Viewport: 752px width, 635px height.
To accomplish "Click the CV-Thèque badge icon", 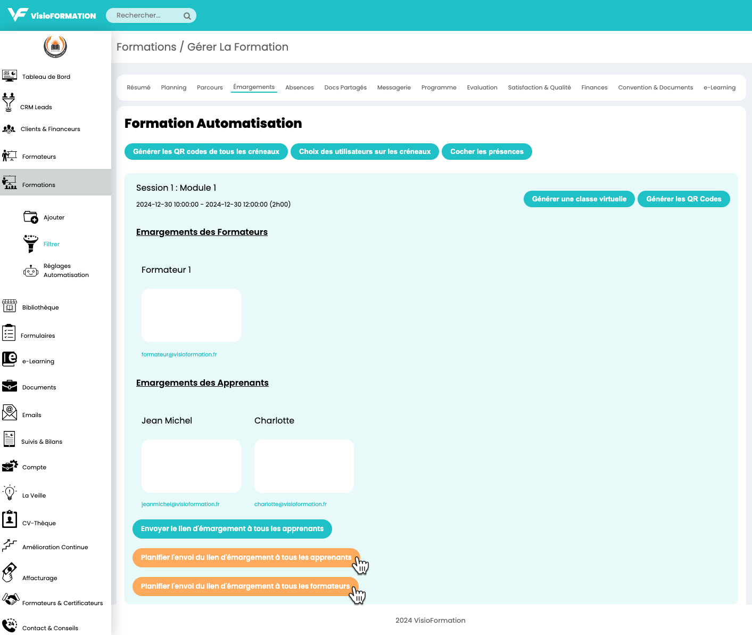I will pos(10,519).
